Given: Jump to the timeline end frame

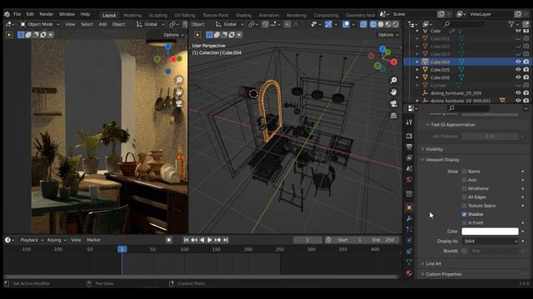Looking at the screenshot, I should point(226,240).
